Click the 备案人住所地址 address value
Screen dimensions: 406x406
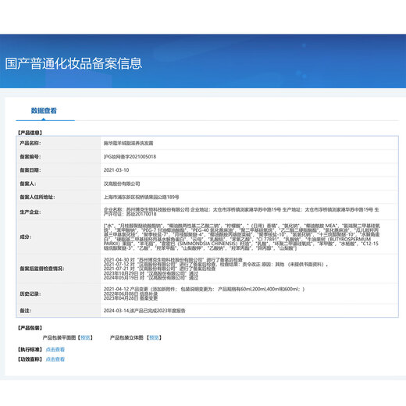coord(141,197)
